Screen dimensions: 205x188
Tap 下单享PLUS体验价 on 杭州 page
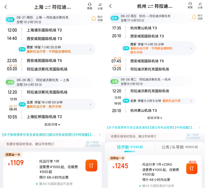pyautogui.click(x=193, y=136)
